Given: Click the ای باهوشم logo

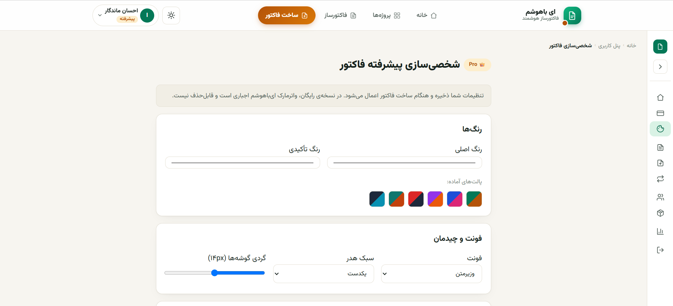Looking at the screenshot, I should (x=552, y=16).
